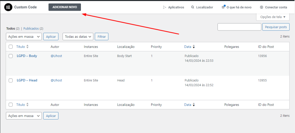
Task: Click the Custom Code page title
Action: coord(25,7)
